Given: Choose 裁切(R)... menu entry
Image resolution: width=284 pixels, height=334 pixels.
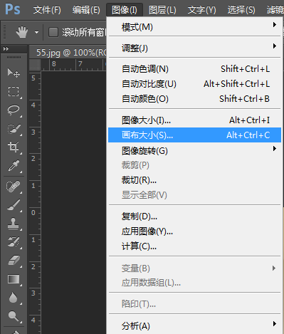Looking at the screenshot, I should click(x=194, y=180).
